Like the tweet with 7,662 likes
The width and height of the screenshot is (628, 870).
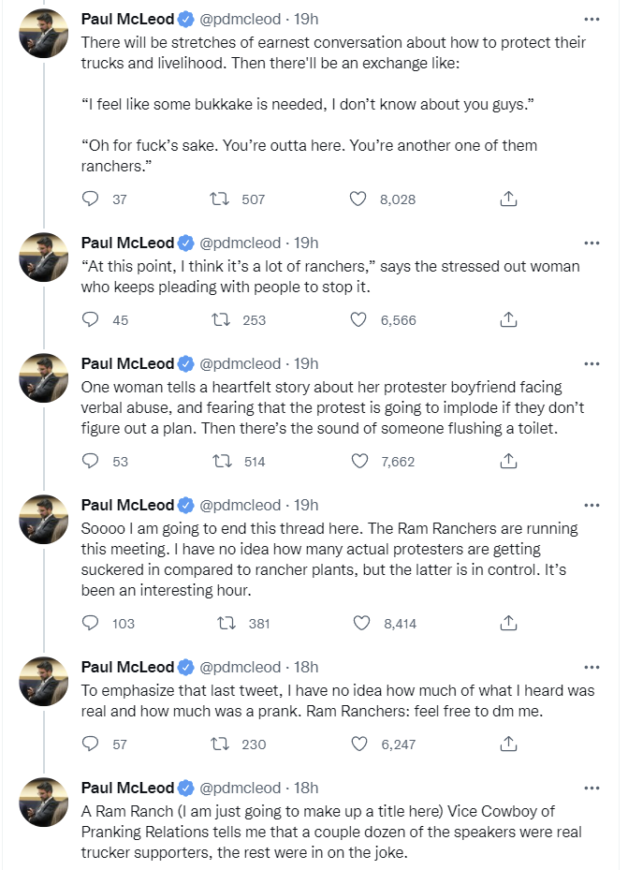click(x=358, y=461)
